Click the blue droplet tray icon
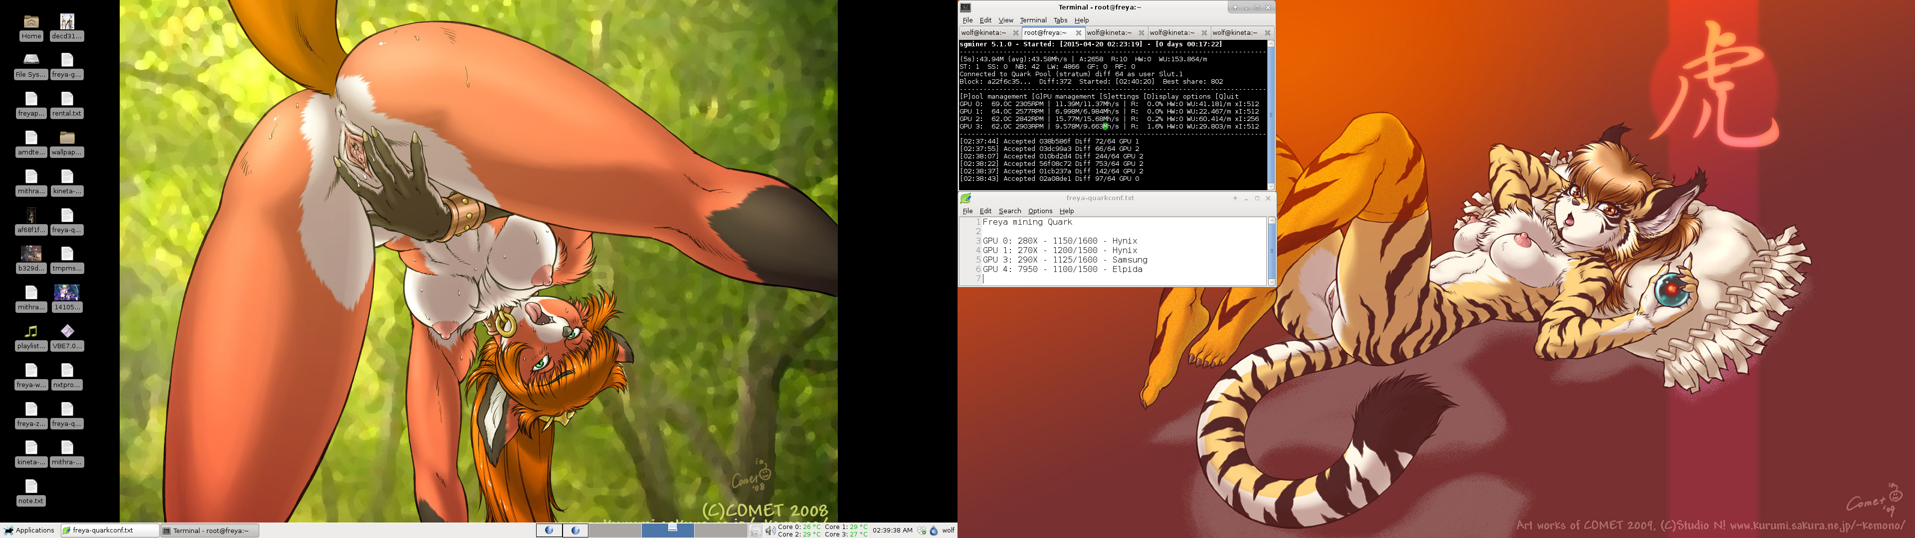1915x538 pixels. point(934,531)
